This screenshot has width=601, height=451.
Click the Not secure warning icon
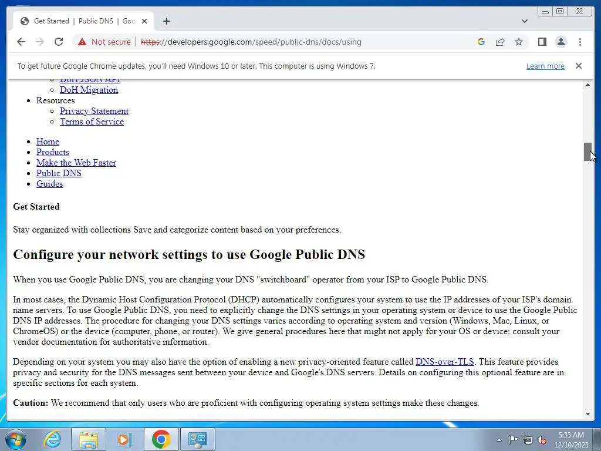tap(82, 42)
